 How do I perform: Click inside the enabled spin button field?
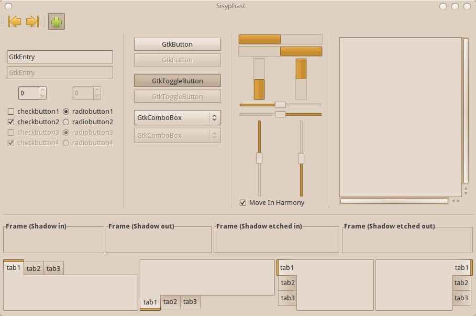(29, 93)
